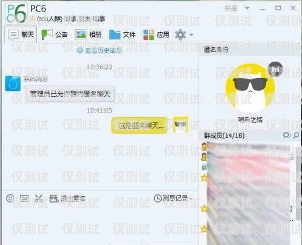Click the system message penguin avatar
Viewport: 302px width, 245px height.
(x=13, y=83)
